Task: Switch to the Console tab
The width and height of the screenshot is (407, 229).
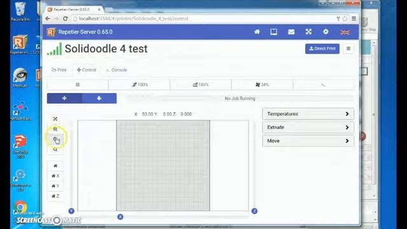Action: pyautogui.click(x=116, y=70)
